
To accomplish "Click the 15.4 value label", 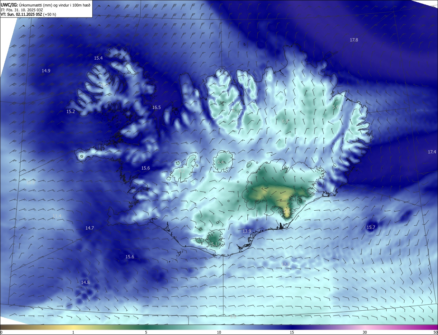I will [98, 58].
